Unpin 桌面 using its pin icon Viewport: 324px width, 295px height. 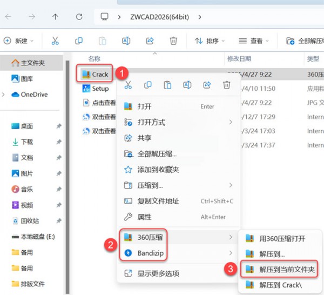[x=59, y=126]
